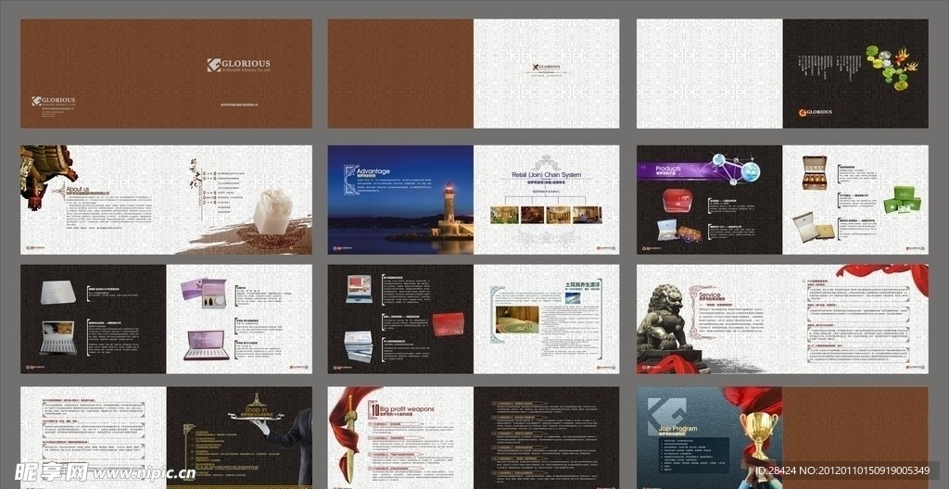Click GLORIOUS logo on white title page
Image resolution: width=949 pixels, height=489 pixels.
pos(547,68)
